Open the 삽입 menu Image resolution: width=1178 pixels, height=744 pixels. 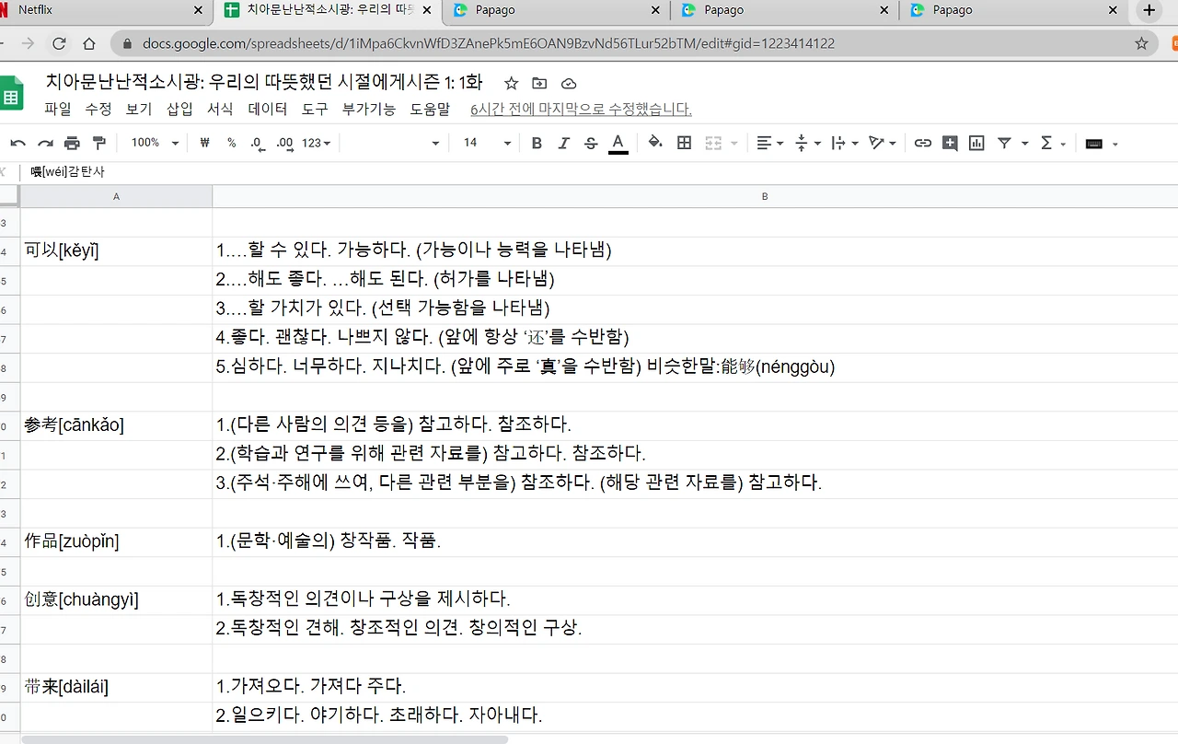(179, 109)
